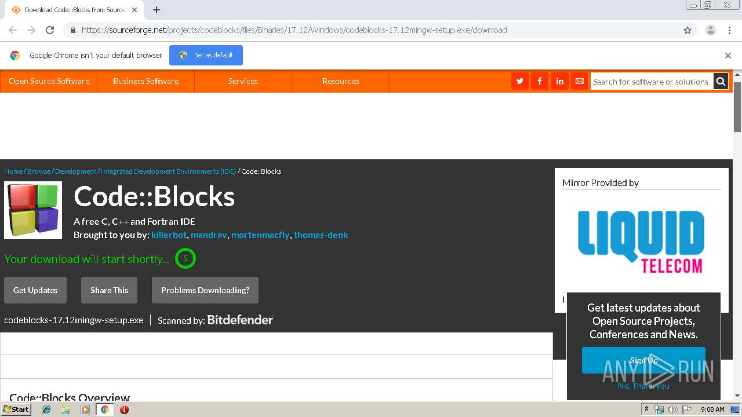Click the Code::Blocks title heading
Screen dimensions: 742x417
154,196
